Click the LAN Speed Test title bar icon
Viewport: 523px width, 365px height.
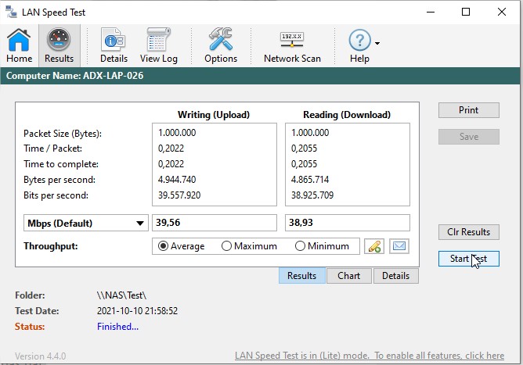pos(11,12)
